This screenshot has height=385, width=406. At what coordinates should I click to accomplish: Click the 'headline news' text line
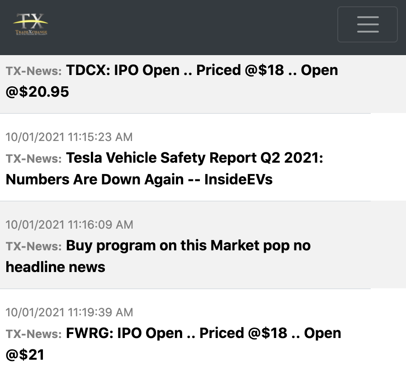(x=56, y=267)
